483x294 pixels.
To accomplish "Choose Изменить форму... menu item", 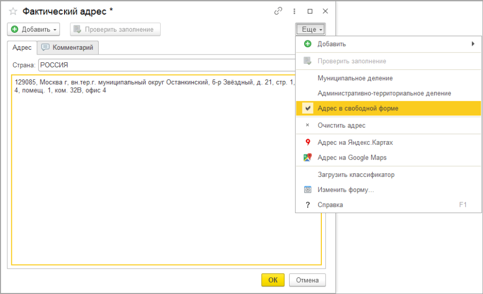I will tap(388, 190).
